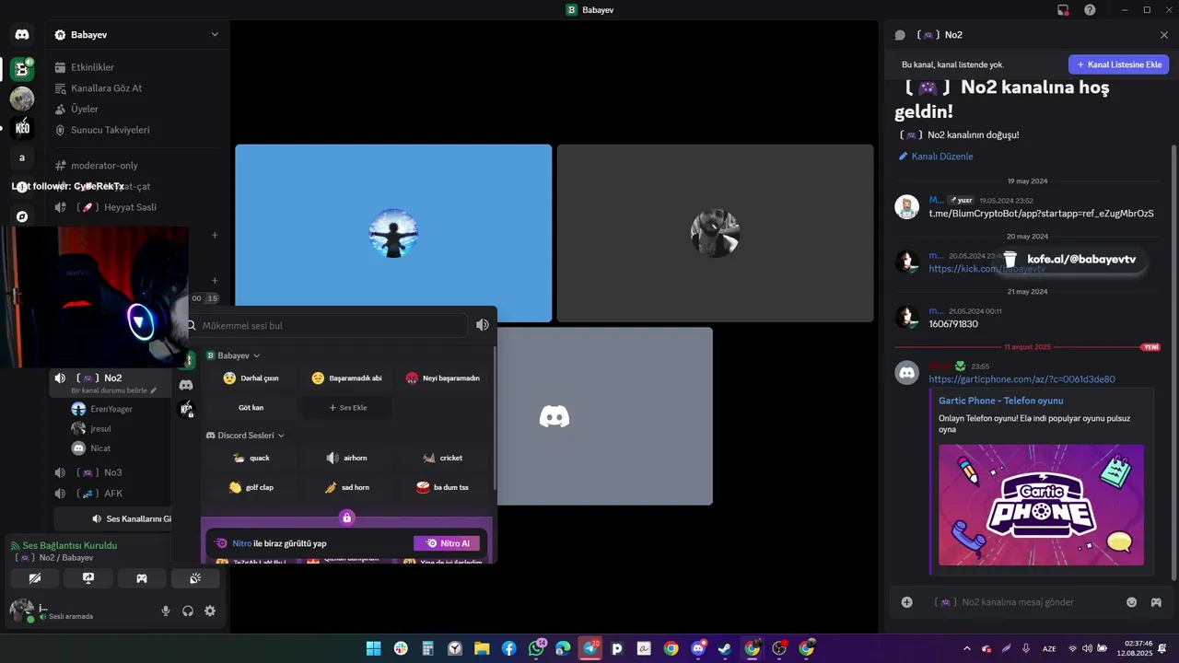Play the sad horn sound
This screenshot has width=1179, height=663.
coord(347,487)
